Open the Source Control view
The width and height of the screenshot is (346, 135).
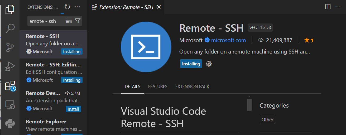[10, 47]
